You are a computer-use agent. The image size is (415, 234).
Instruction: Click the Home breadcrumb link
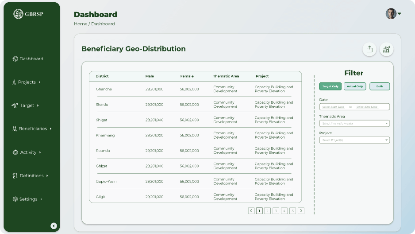pos(81,24)
